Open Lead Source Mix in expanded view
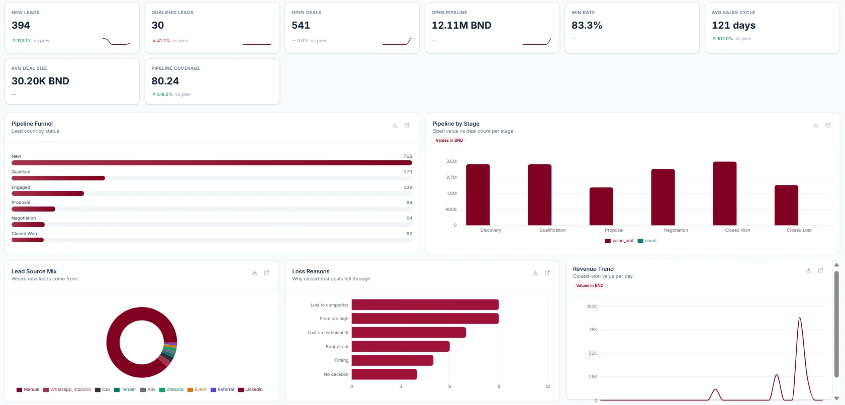This screenshot has height=405, width=845. (267, 273)
